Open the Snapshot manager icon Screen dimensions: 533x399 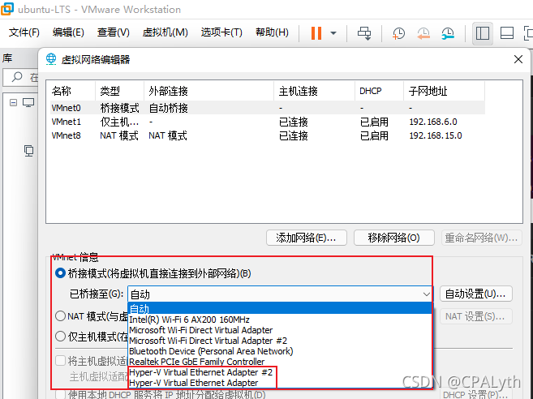point(448,33)
